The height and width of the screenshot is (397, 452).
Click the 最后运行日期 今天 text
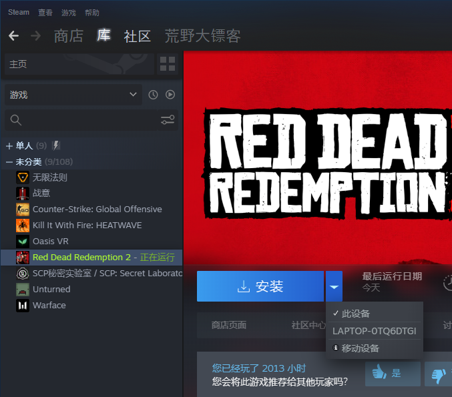pos(392,282)
